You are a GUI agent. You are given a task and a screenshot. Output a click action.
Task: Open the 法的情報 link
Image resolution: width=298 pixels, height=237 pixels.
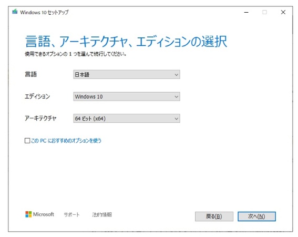pyautogui.click(x=102, y=215)
